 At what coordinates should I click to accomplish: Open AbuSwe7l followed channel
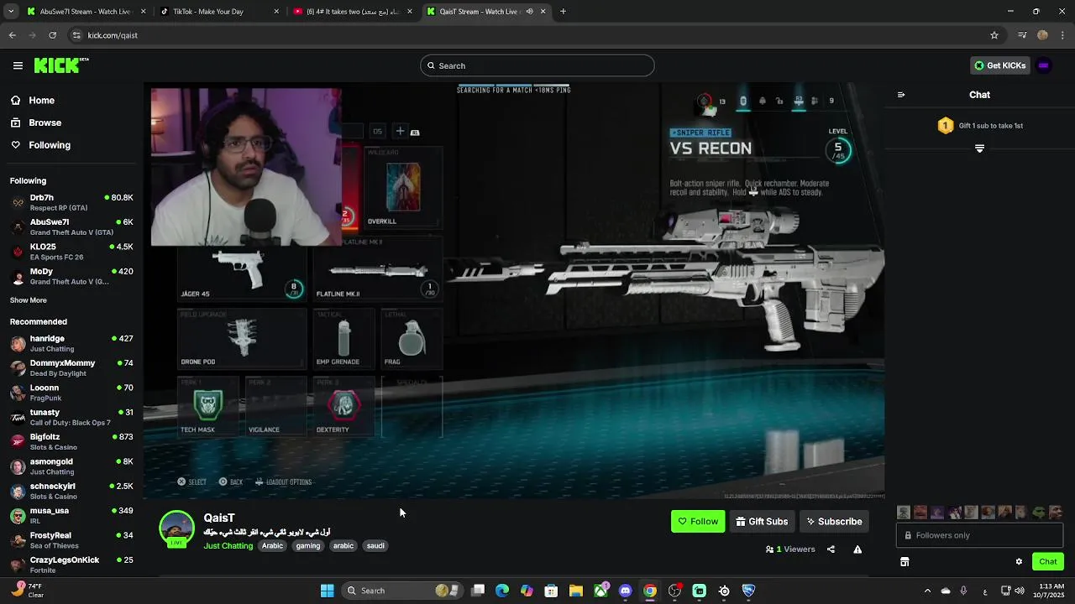coord(71,226)
